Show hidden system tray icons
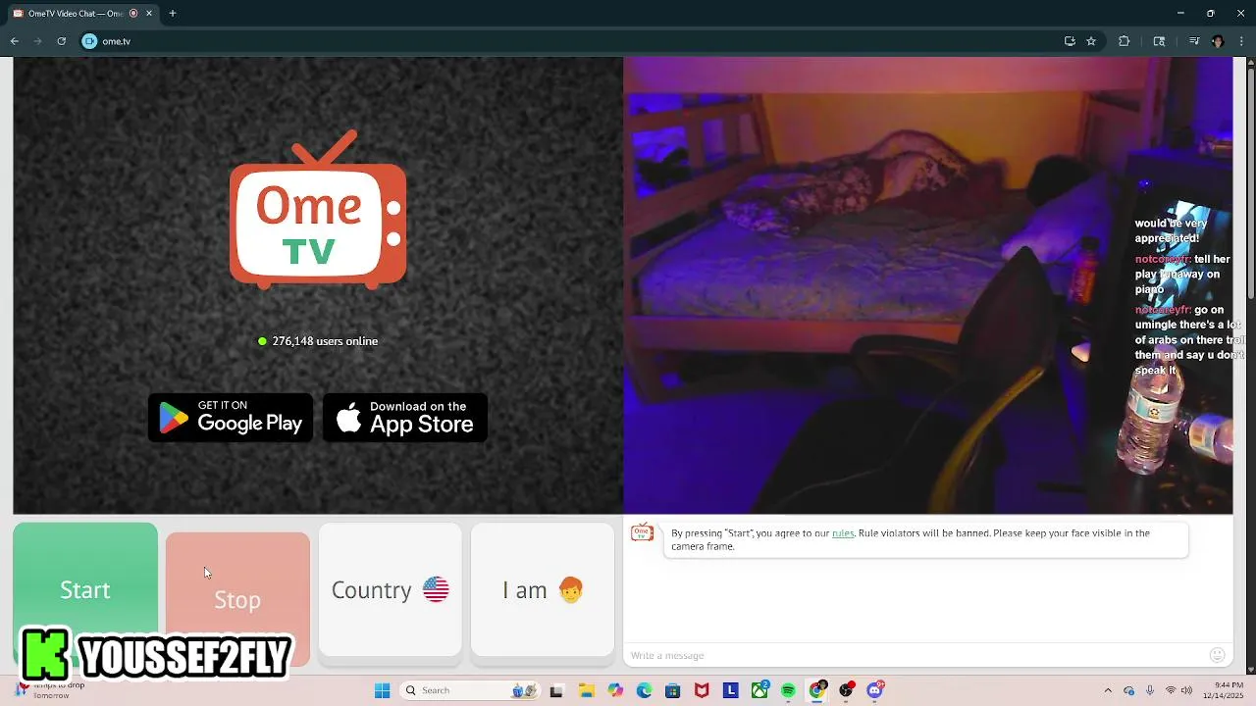This screenshot has height=706, width=1256. (x=1108, y=690)
